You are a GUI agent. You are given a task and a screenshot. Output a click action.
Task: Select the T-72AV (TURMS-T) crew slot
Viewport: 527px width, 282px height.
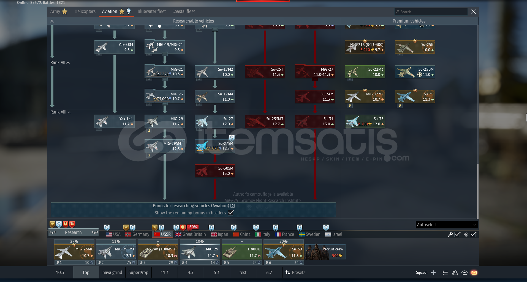tap(158, 252)
